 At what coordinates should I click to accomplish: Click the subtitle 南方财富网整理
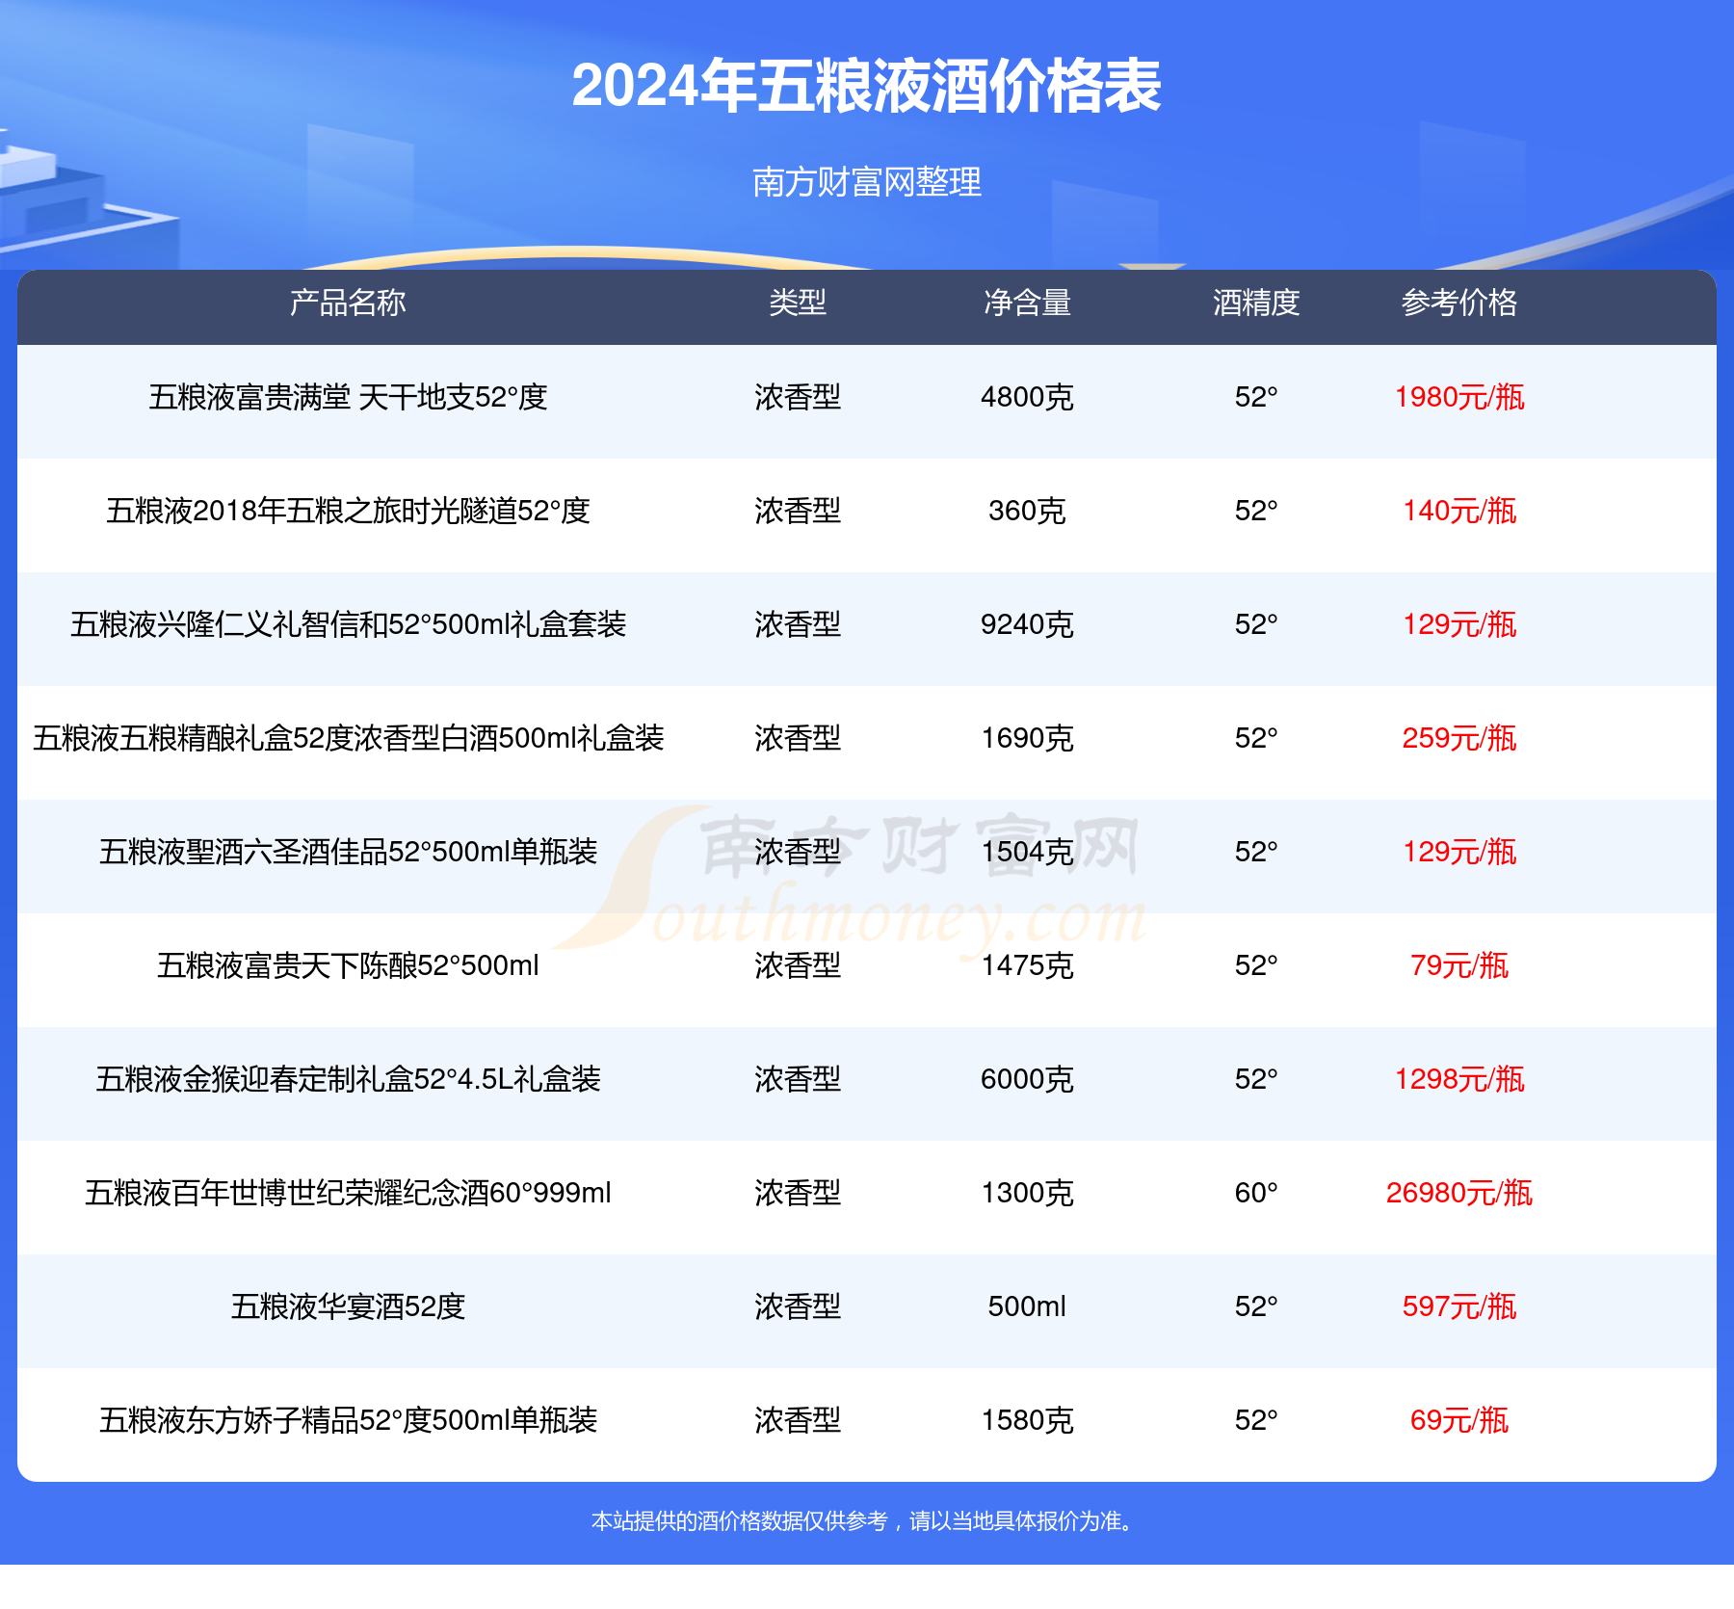[x=867, y=181]
